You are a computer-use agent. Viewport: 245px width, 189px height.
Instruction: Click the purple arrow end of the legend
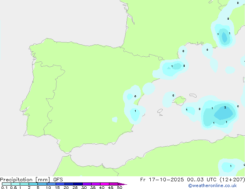point(122,184)
